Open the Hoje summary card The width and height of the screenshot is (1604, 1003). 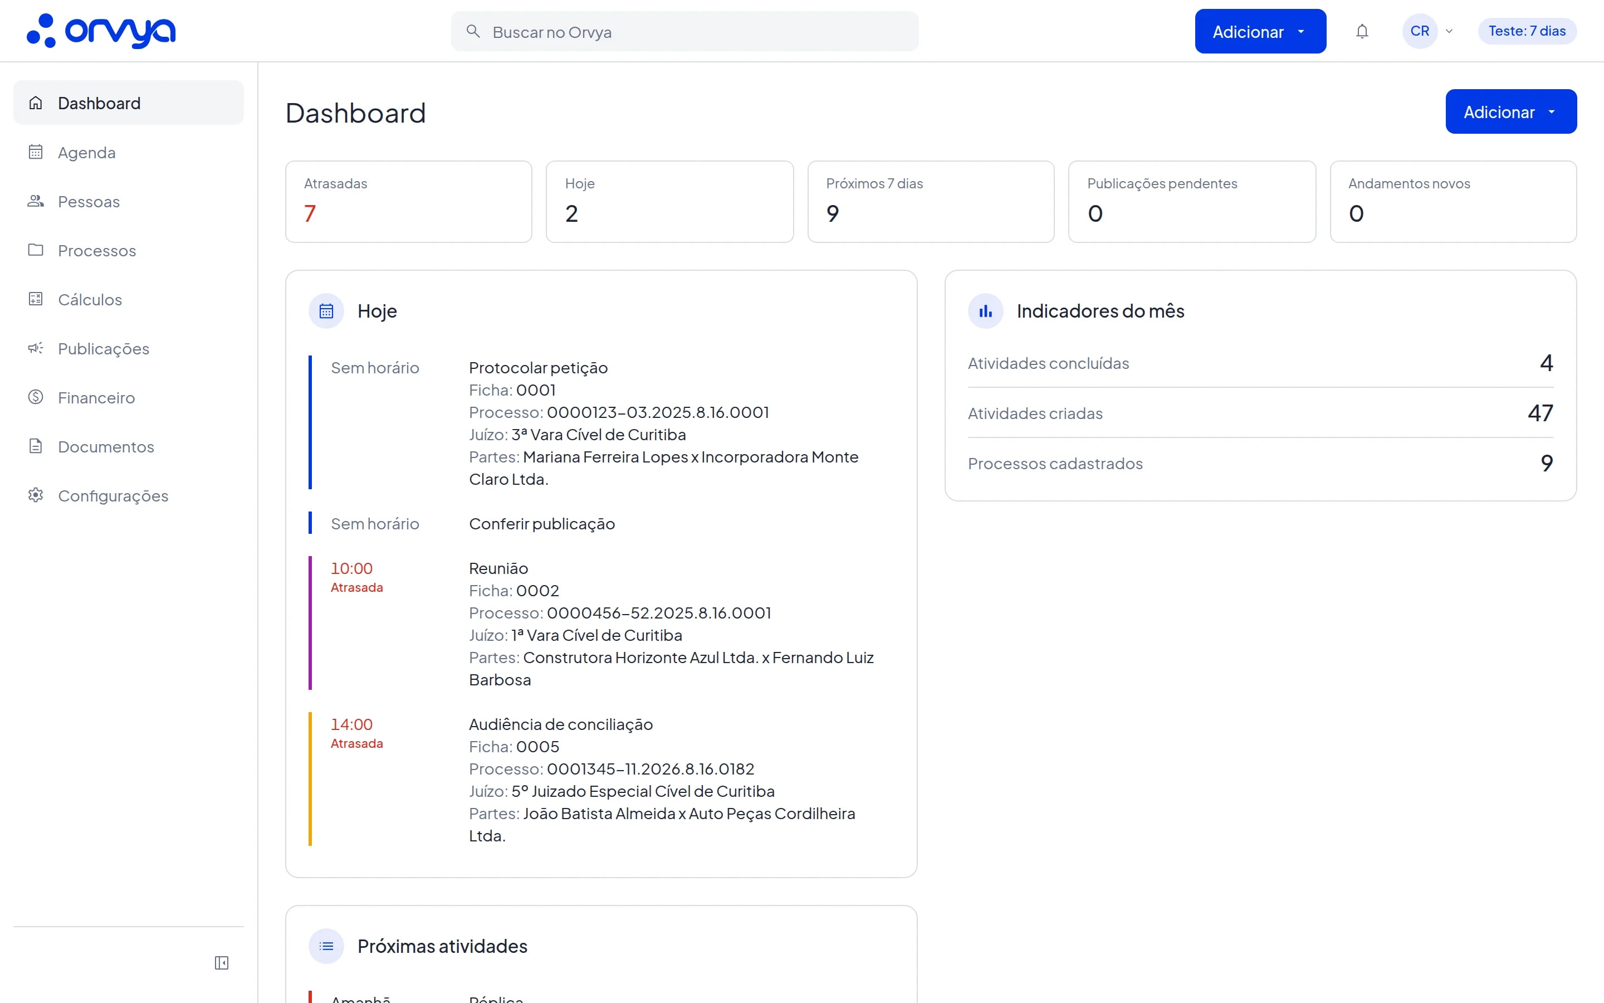pyautogui.click(x=669, y=202)
